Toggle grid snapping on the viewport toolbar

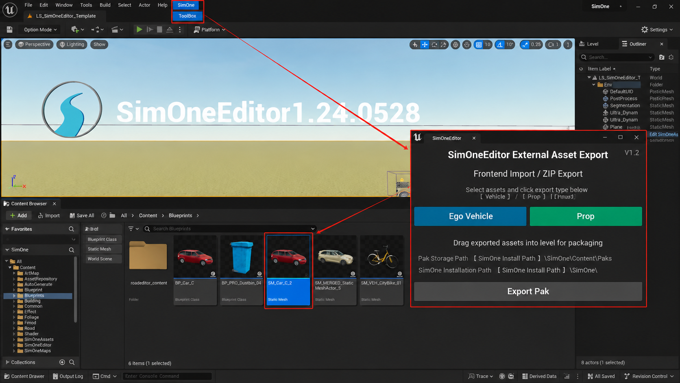pos(479,44)
